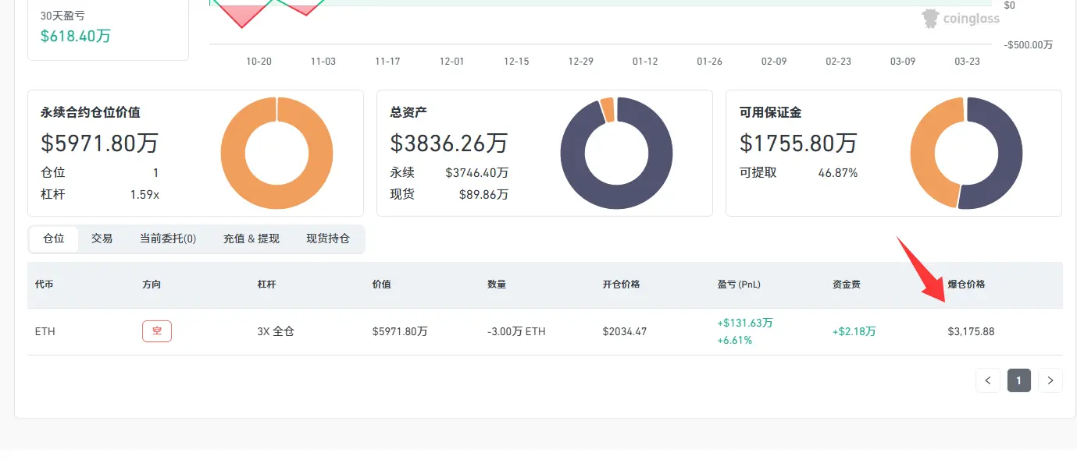Click the 总资产 donut chart
This screenshot has width=1077, height=463.
pos(616,153)
